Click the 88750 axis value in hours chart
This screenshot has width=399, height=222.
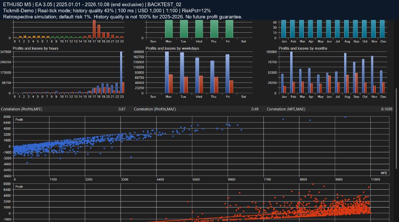(6, 83)
